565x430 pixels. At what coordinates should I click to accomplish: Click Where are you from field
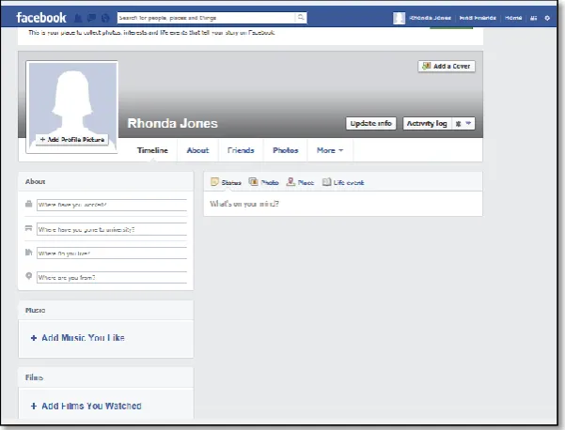point(112,277)
